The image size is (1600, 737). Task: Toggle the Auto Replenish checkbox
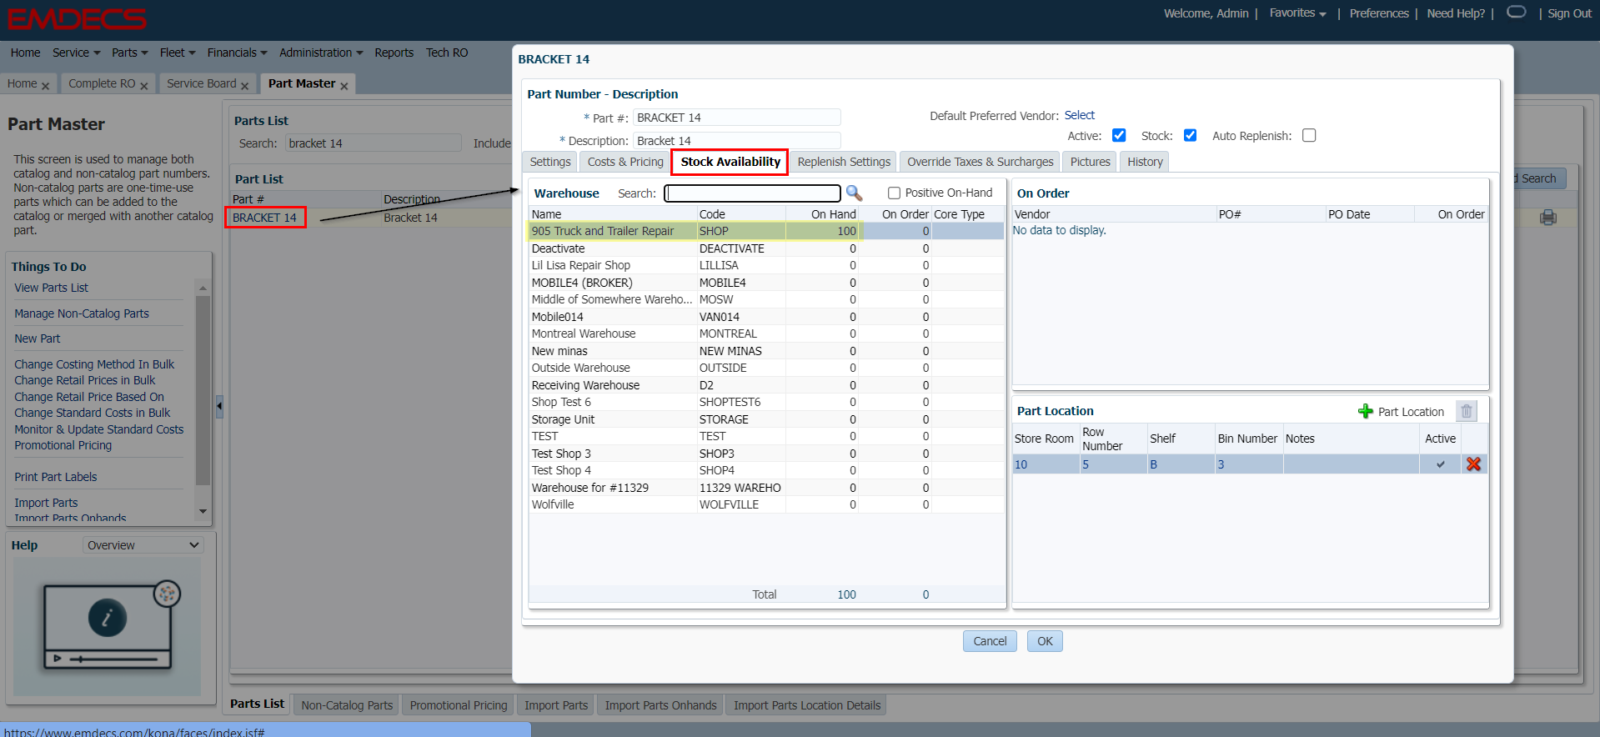coord(1309,136)
